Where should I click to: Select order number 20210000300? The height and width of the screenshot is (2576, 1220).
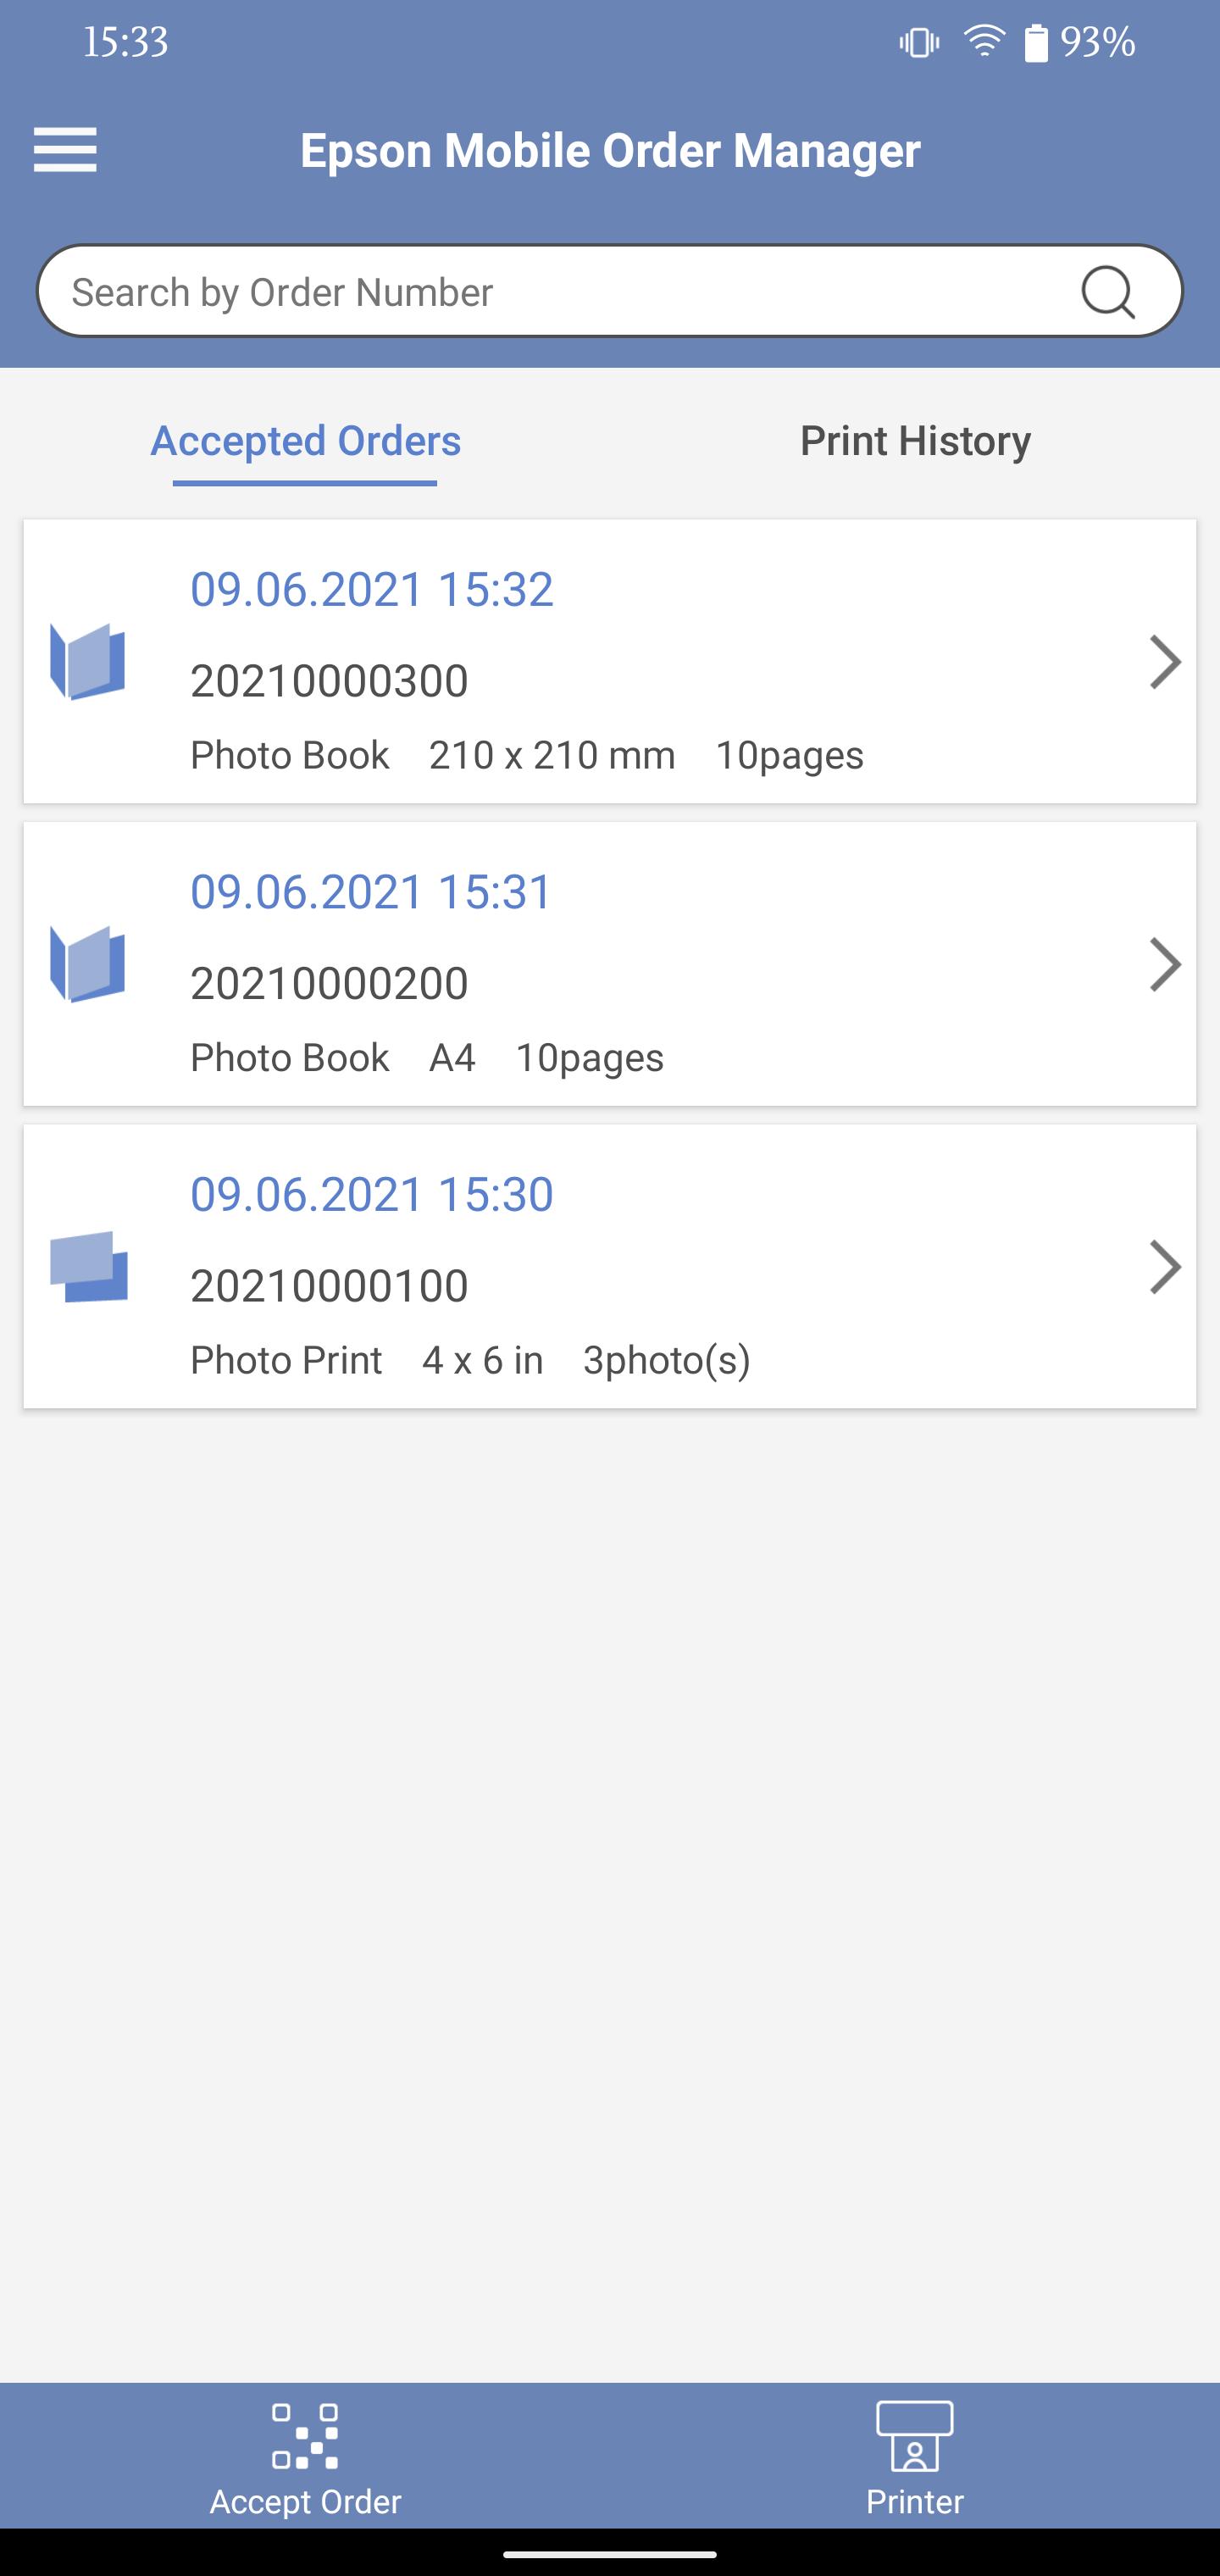pyautogui.click(x=329, y=681)
